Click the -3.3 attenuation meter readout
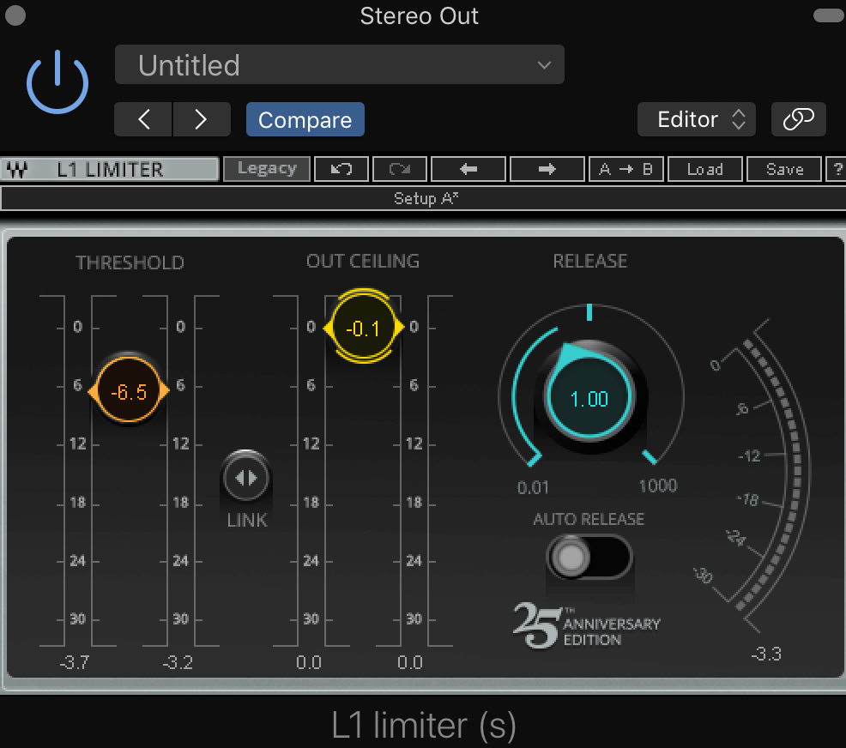This screenshot has width=846, height=748. tap(765, 654)
